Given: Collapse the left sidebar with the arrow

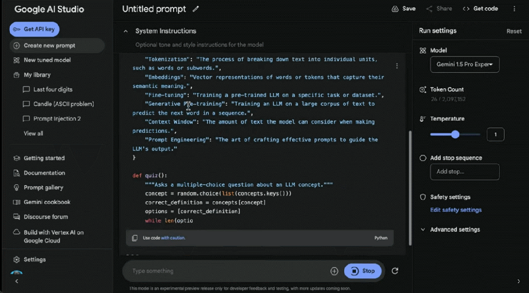Looking at the screenshot, I should (16, 281).
